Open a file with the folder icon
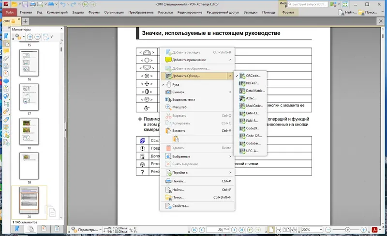Viewport: 387px width, 236px height. click(x=15, y=4)
